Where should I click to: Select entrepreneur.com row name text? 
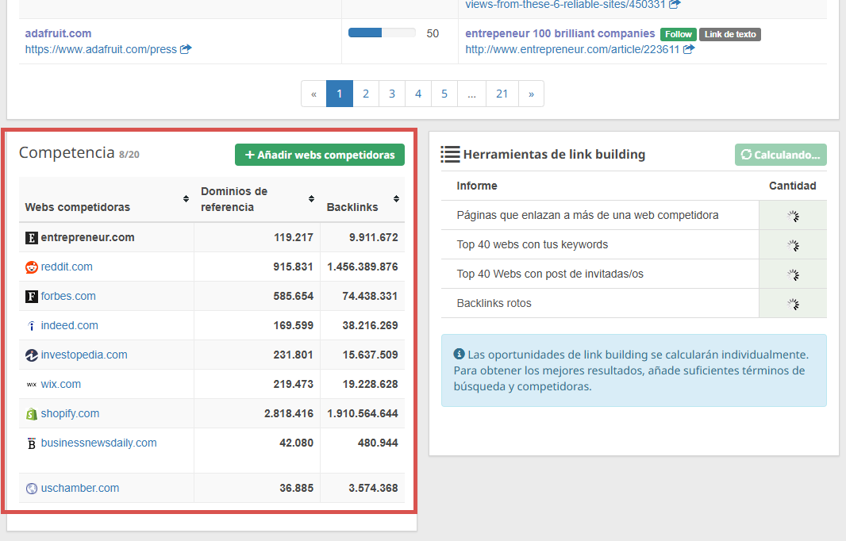[88, 237]
